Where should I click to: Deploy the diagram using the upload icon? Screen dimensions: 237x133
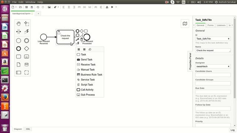pos(107,7)
